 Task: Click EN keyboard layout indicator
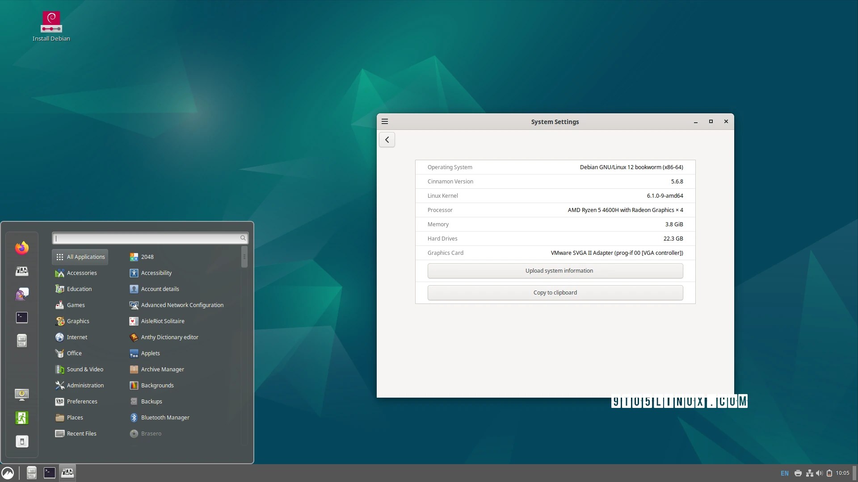point(785,473)
